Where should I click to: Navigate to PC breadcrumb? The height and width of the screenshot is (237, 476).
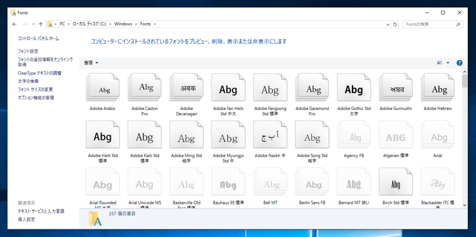coord(62,24)
